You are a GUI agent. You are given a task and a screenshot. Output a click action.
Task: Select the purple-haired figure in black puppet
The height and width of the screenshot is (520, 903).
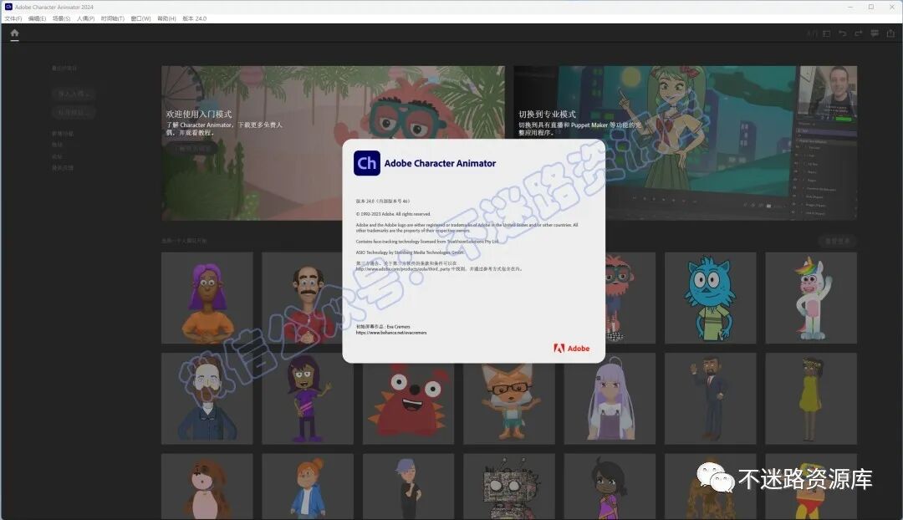coord(408,487)
